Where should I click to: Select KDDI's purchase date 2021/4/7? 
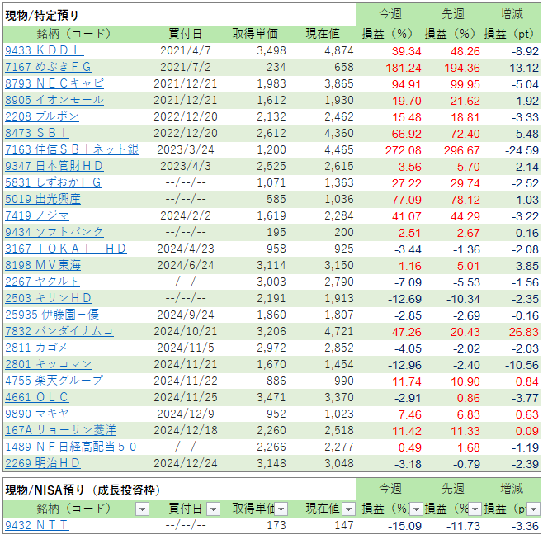pos(186,50)
